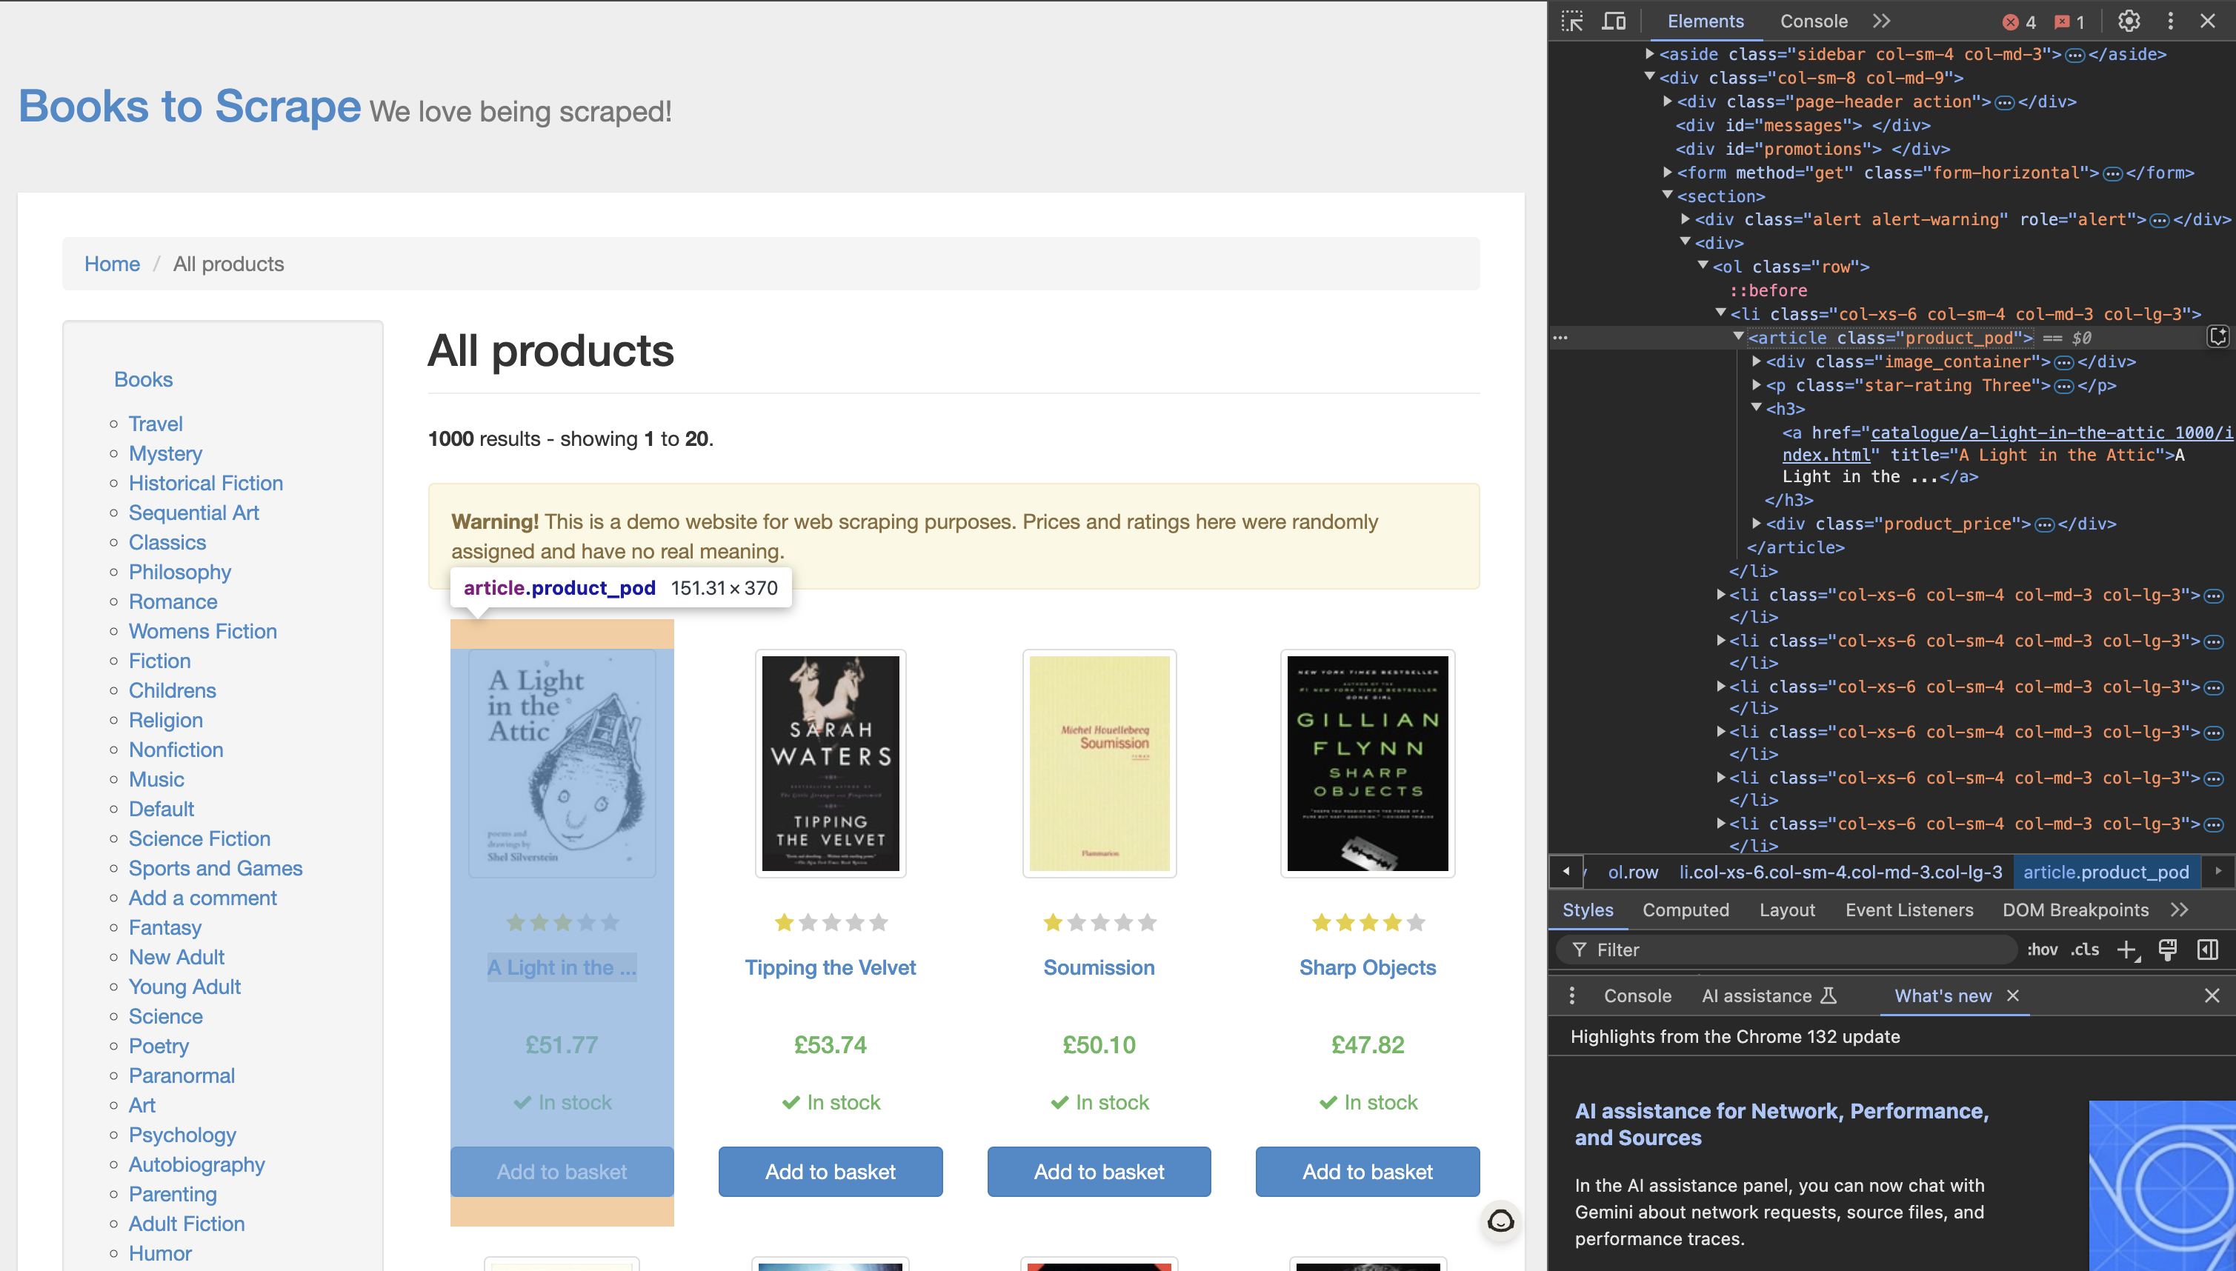
Task: Open the Science Fiction category link
Action: pos(199,839)
